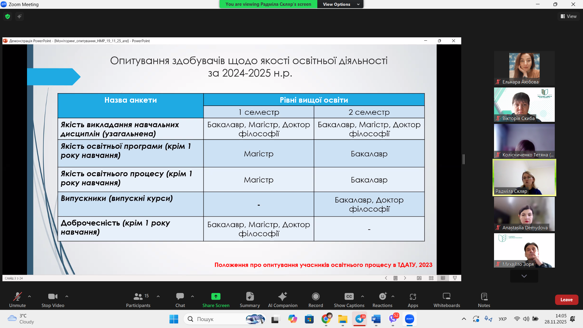Click the Leave button

point(566,299)
